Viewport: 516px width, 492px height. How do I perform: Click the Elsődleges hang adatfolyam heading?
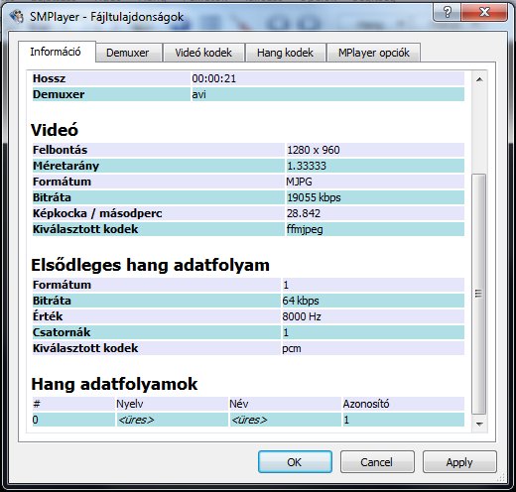pos(151,265)
